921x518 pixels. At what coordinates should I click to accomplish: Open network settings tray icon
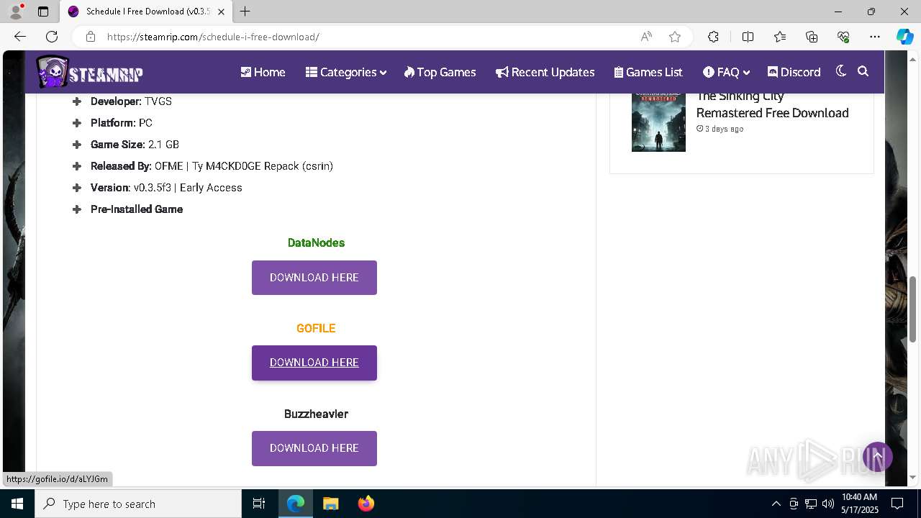click(x=811, y=504)
